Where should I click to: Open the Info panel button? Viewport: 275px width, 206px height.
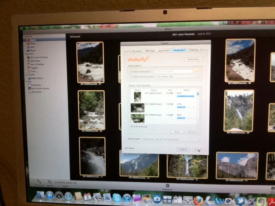(273, 188)
